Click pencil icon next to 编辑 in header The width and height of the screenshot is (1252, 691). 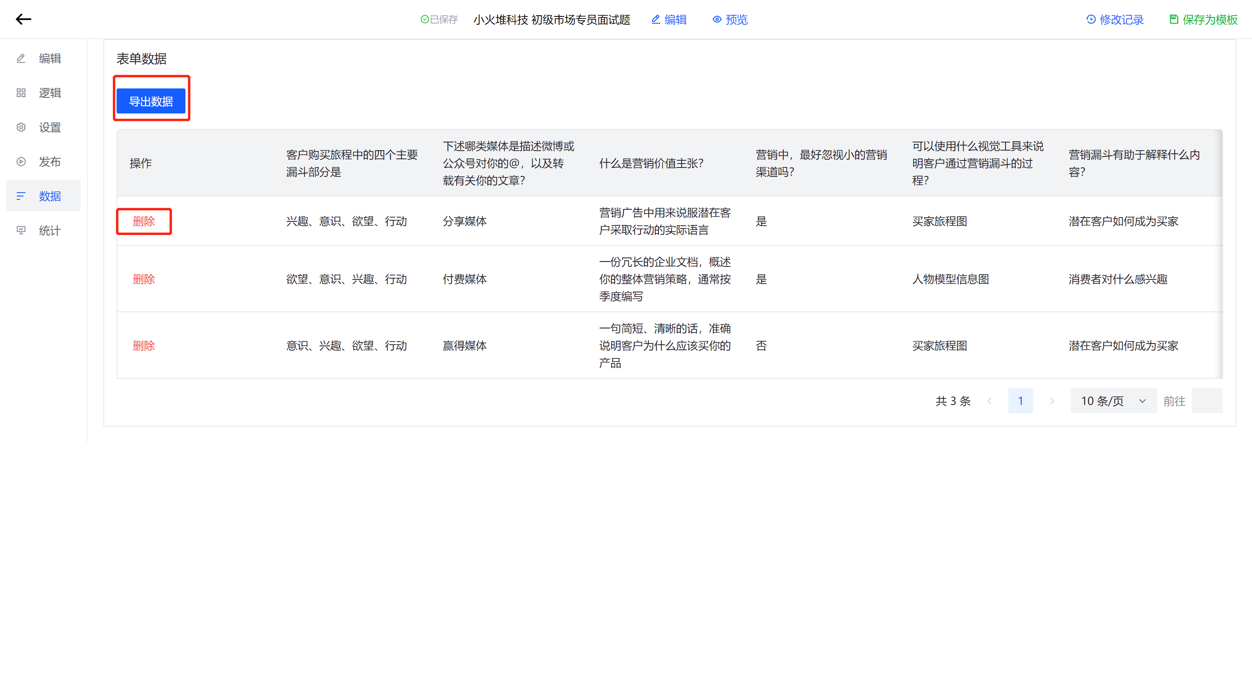656,20
